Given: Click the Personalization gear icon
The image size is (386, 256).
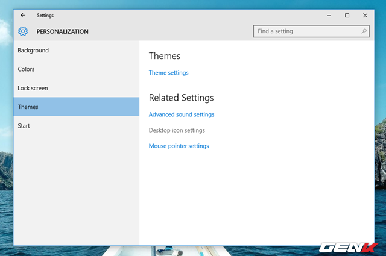Looking at the screenshot, I should point(23,31).
